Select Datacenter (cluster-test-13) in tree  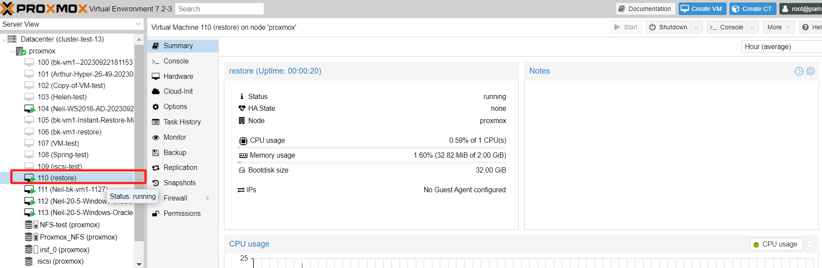pos(62,39)
